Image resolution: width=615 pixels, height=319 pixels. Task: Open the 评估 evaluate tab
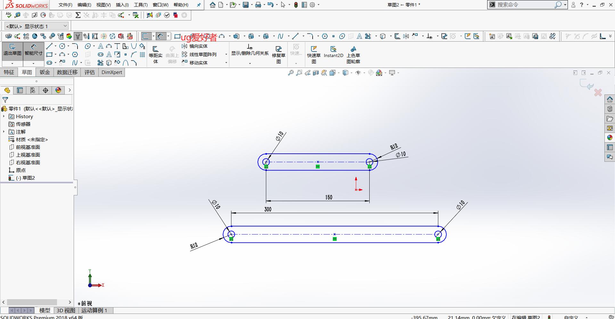coord(90,72)
